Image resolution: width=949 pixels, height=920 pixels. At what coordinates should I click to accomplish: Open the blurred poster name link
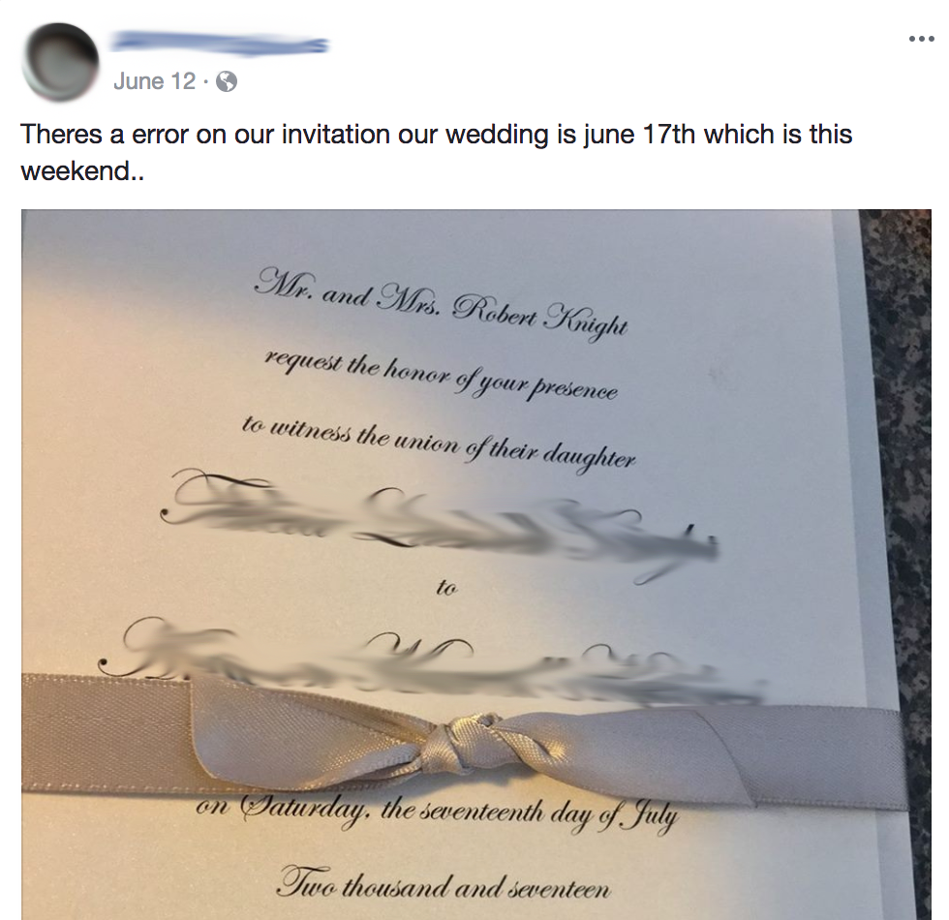pyautogui.click(x=220, y=45)
